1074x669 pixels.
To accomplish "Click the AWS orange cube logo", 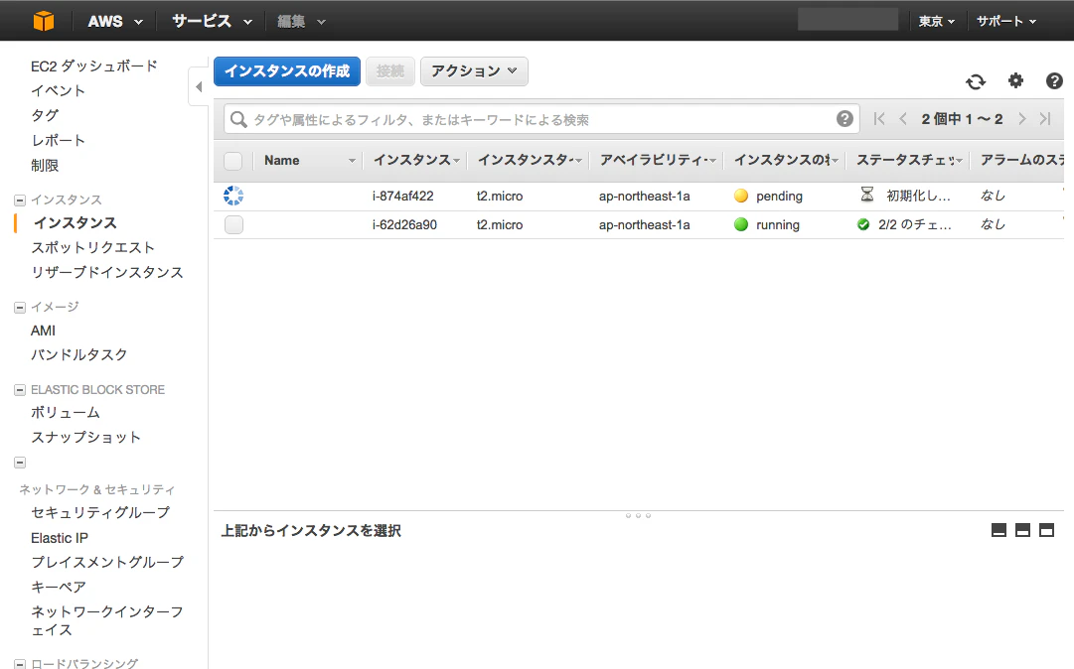I will pos(43,21).
